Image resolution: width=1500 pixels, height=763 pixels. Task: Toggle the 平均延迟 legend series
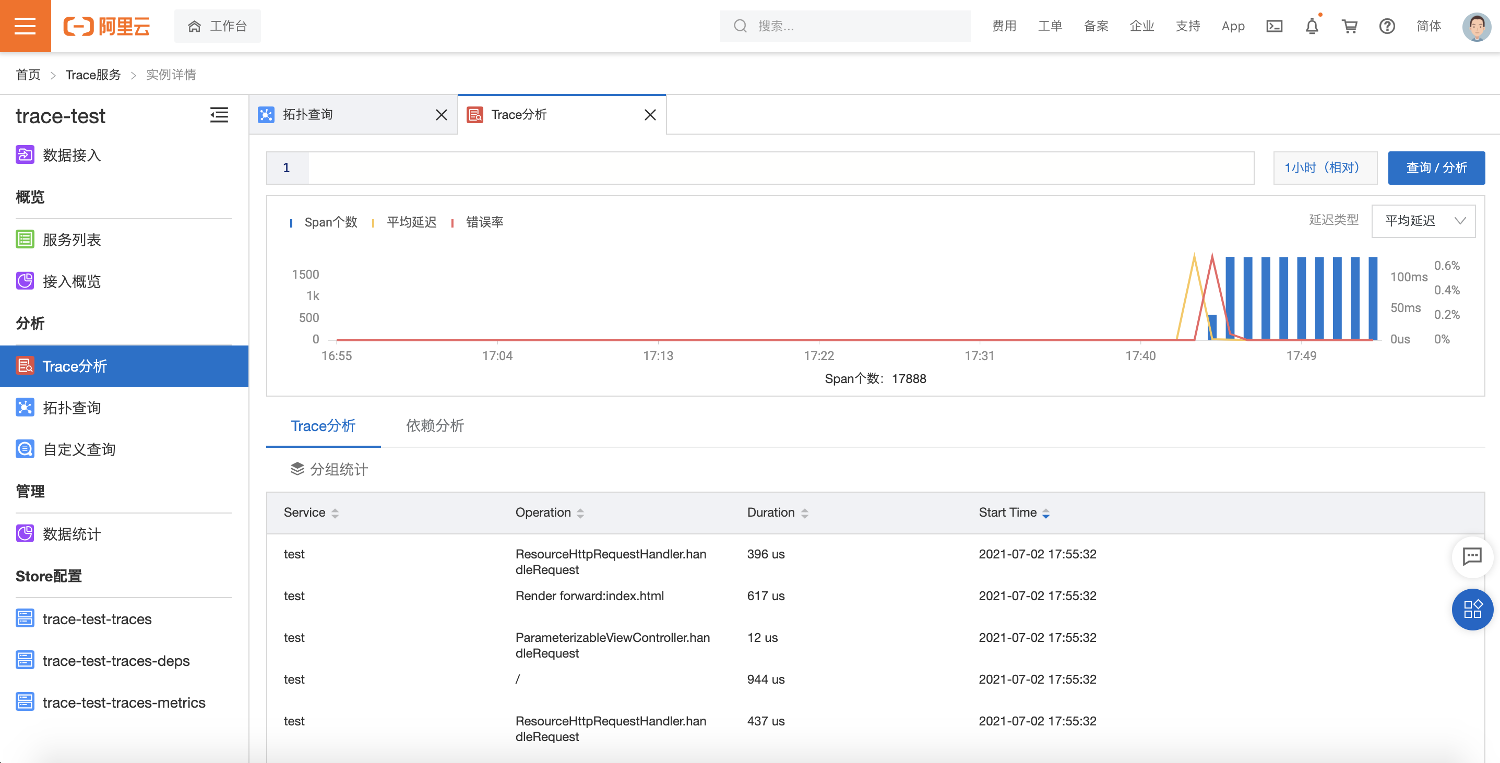(411, 222)
